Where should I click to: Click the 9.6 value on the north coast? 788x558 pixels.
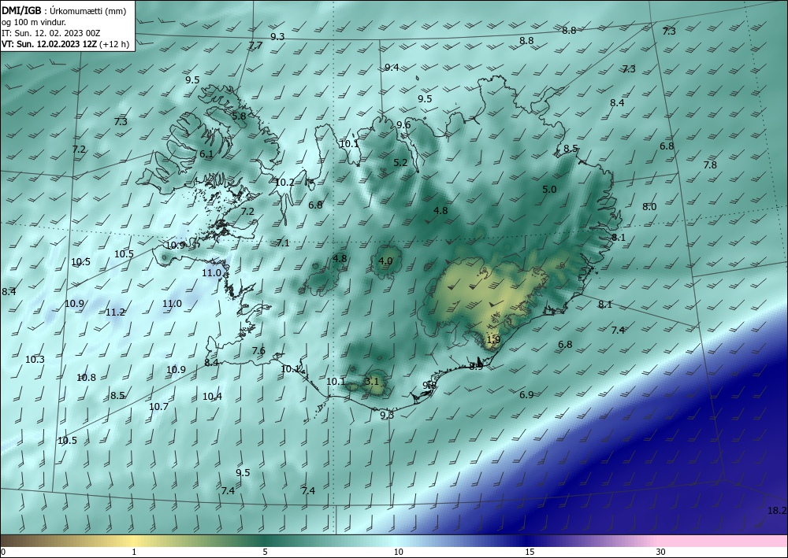pos(403,125)
